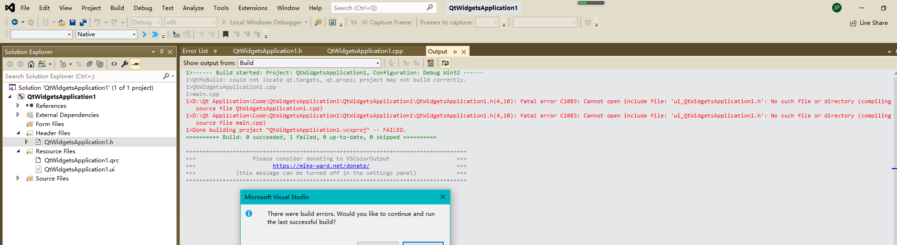Select the Form Files folder
The width and height of the screenshot is (897, 245).
(x=50, y=124)
